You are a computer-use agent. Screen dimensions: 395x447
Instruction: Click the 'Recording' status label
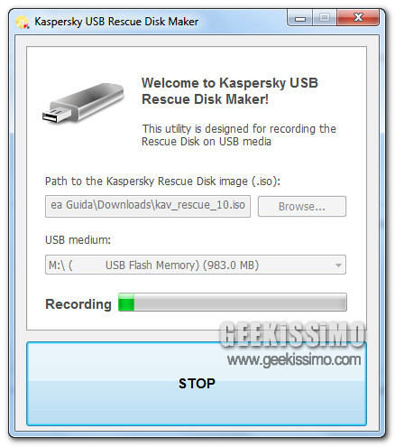coord(78,304)
